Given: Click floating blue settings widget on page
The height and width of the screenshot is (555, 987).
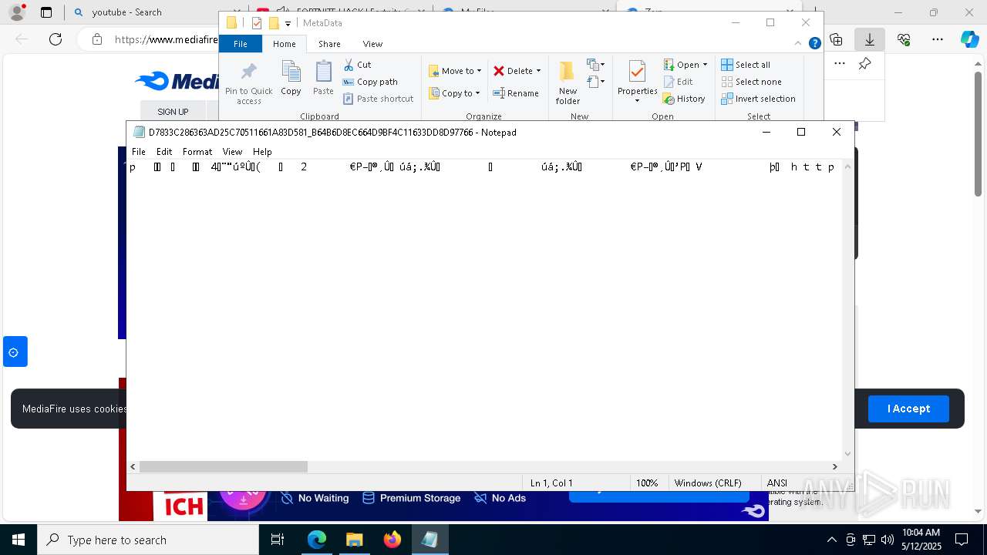Looking at the screenshot, I should (14, 352).
